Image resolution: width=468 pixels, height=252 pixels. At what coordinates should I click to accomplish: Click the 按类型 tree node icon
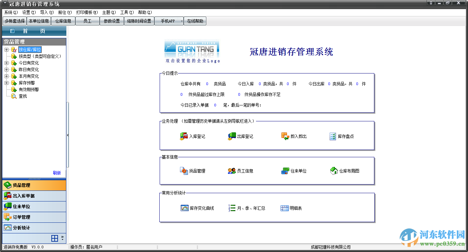[x=14, y=56]
